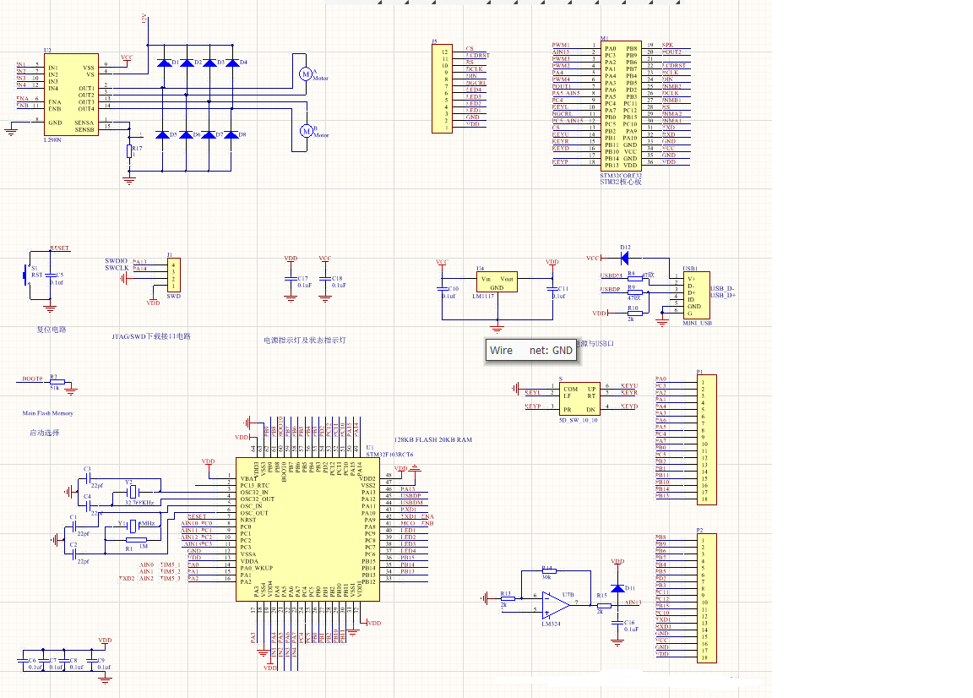
Task: Click the SWDIO label
Action: [x=116, y=261]
